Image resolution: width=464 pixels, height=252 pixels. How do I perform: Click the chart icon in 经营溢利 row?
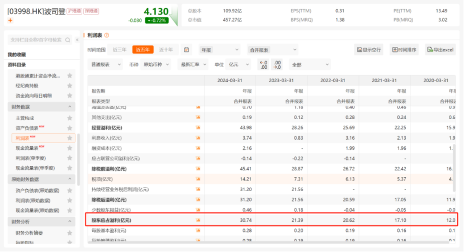coord(198,127)
